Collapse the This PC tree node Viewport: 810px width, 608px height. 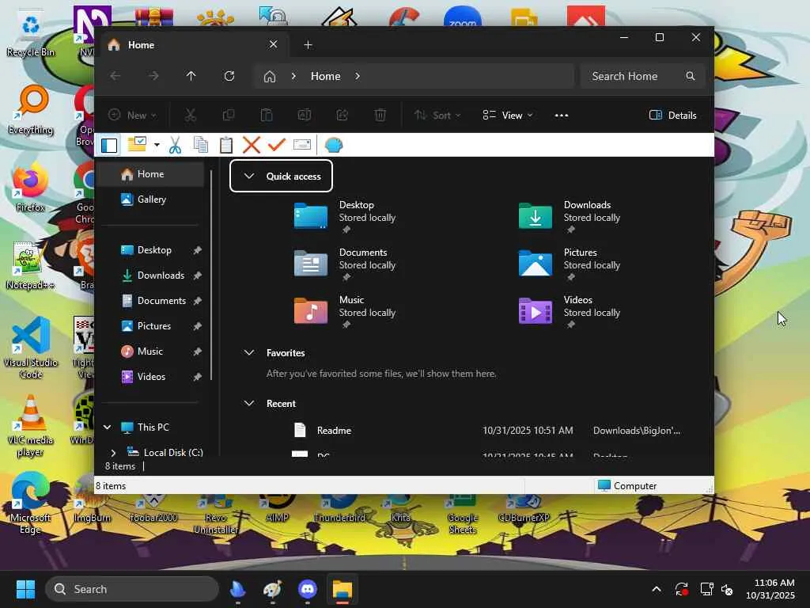click(107, 427)
